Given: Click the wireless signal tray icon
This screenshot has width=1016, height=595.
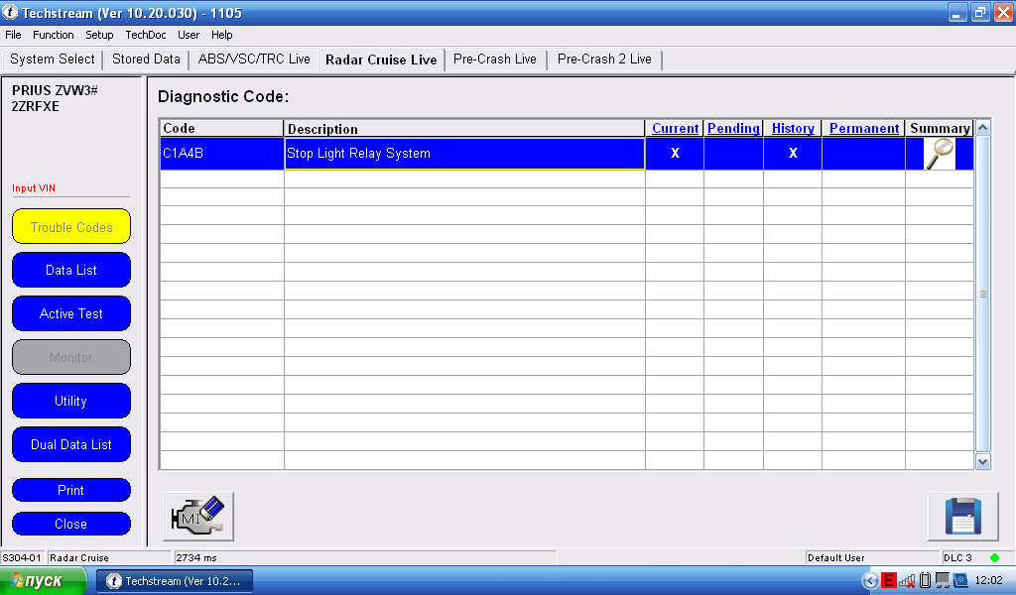Looking at the screenshot, I should 907,581.
